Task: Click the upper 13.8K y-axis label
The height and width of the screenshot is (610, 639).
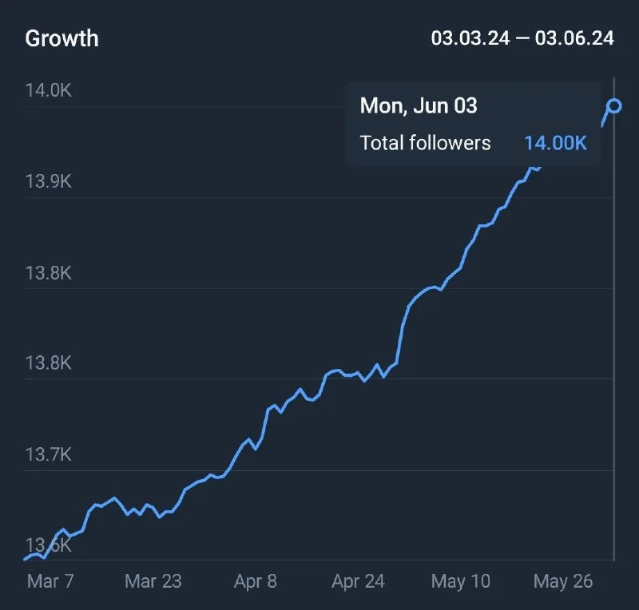Action: point(49,273)
